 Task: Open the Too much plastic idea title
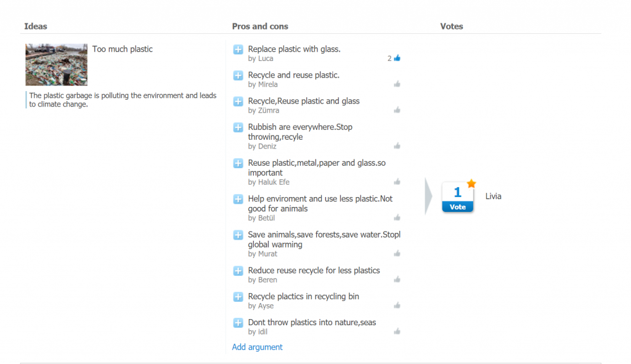(x=123, y=49)
